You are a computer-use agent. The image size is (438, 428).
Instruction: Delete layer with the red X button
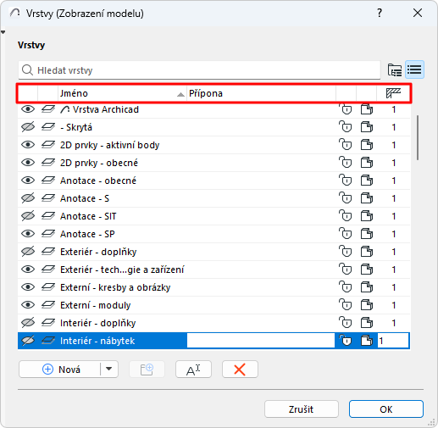pyautogui.click(x=240, y=370)
